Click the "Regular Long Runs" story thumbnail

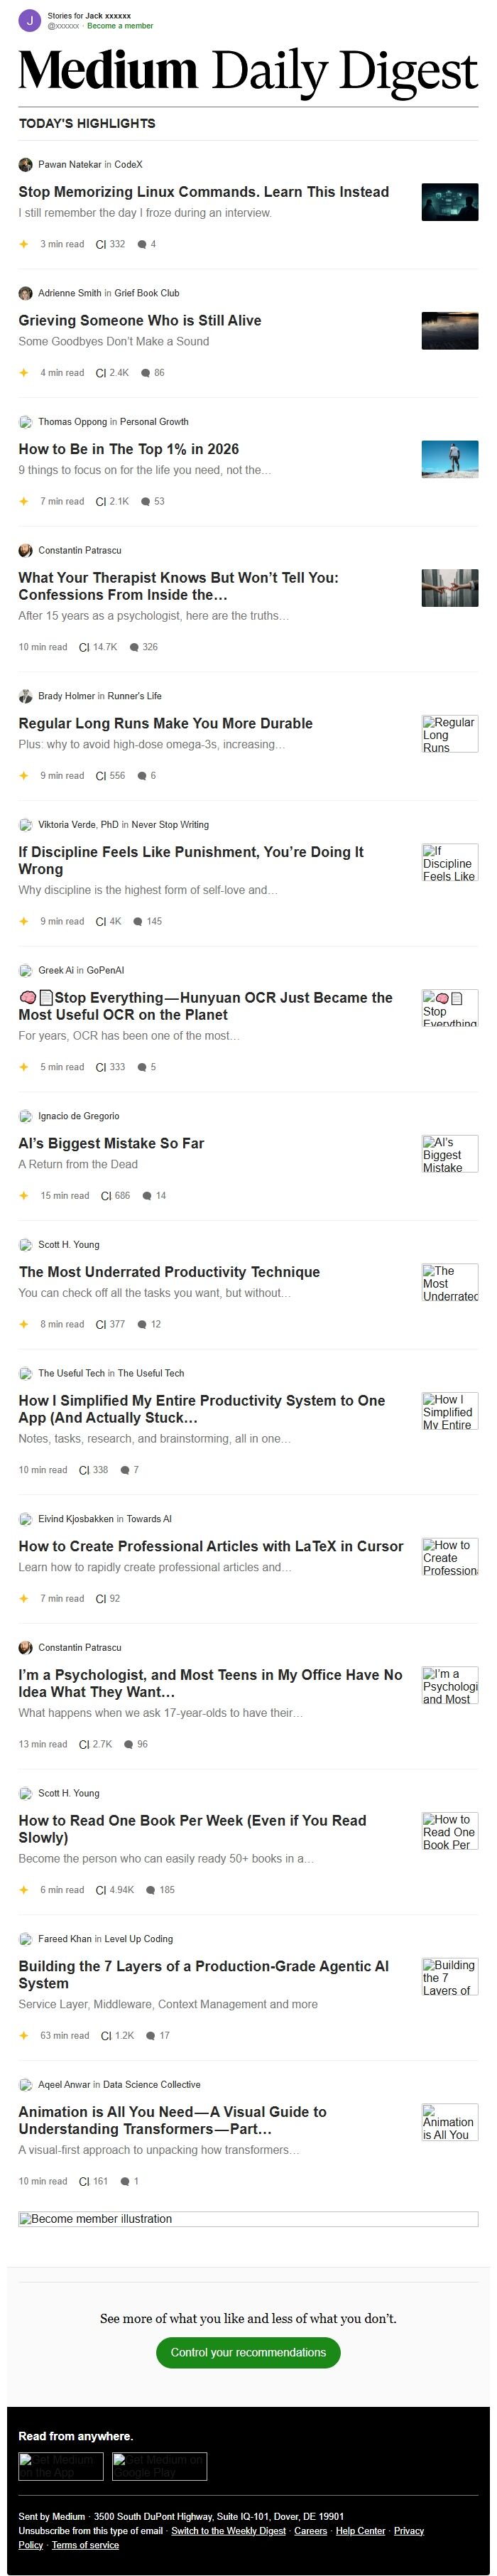(450, 733)
